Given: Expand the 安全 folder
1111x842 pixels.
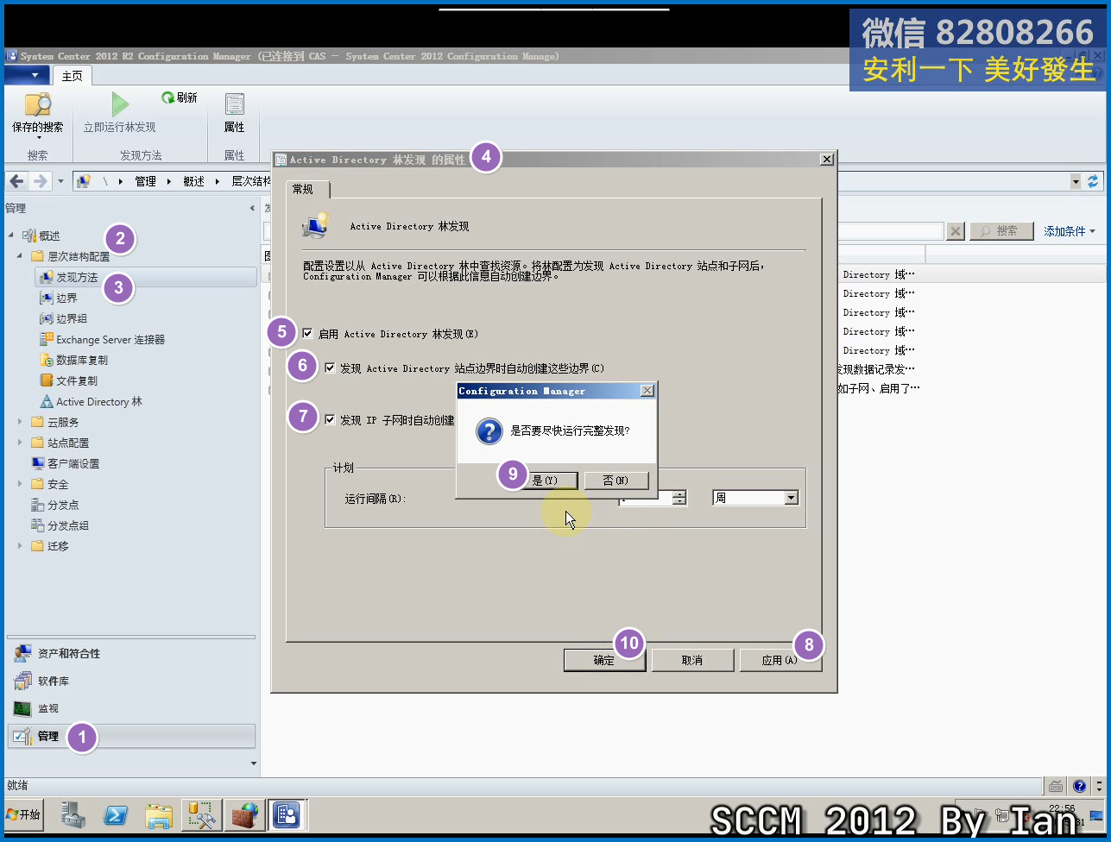Looking at the screenshot, I should point(20,484).
